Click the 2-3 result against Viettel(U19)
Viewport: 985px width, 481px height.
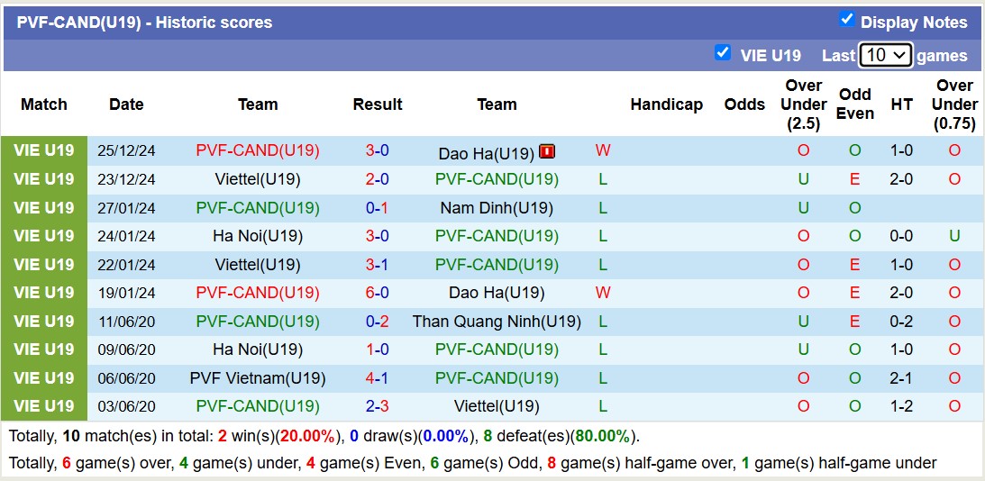click(x=377, y=406)
